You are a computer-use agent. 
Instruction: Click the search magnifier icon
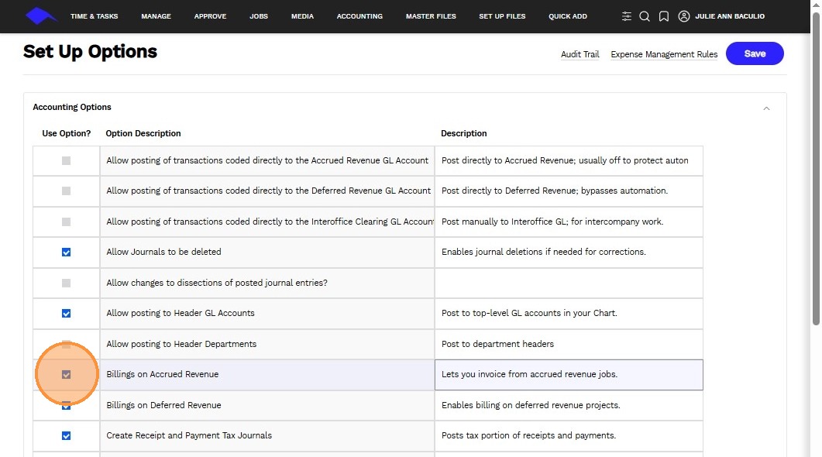coord(645,16)
